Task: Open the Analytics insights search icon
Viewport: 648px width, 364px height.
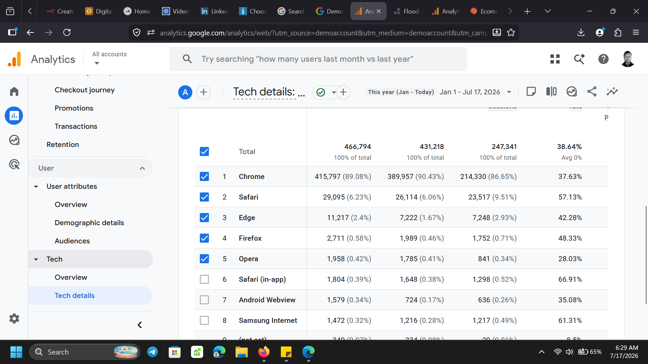Action: [579, 59]
